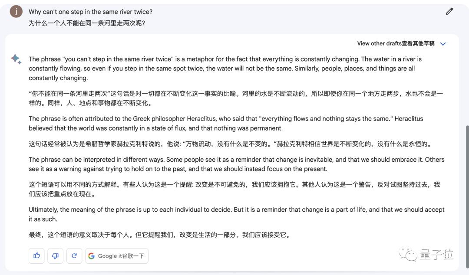Click the final Chinese paragraph starting 最终

[x=159, y=235]
